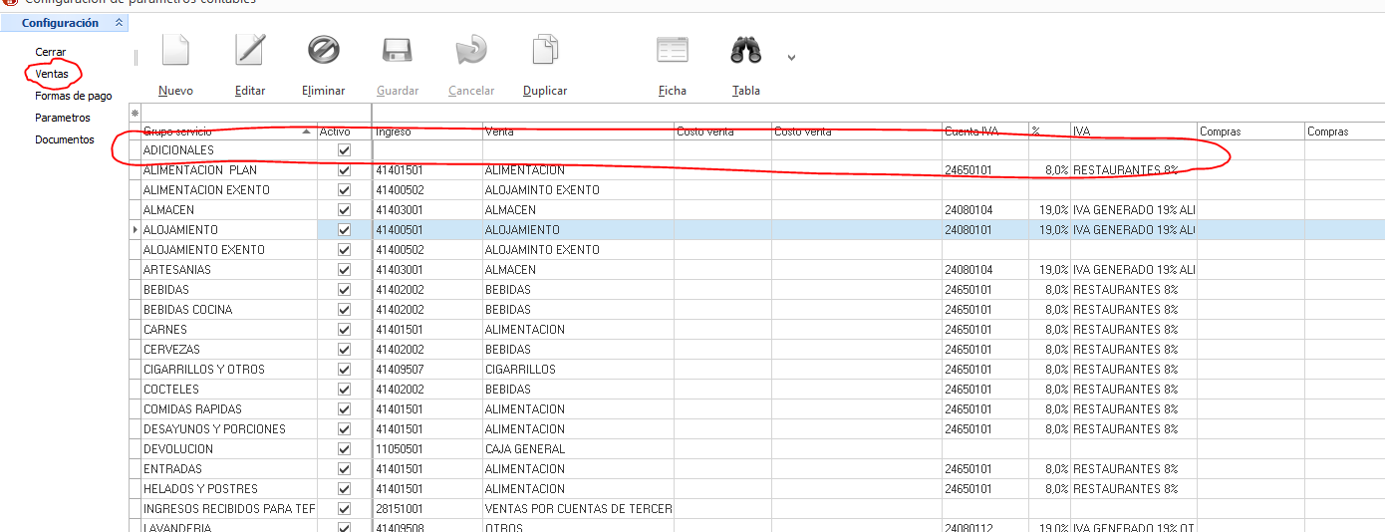The width and height of the screenshot is (1385, 532).
Task: Select Parametros in the sidebar
Action: click(63, 118)
